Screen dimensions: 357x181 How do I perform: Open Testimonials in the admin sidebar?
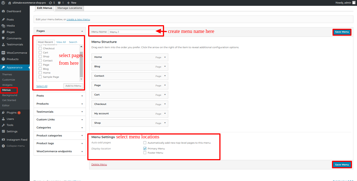click(15, 45)
